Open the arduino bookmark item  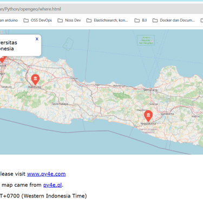9,21
